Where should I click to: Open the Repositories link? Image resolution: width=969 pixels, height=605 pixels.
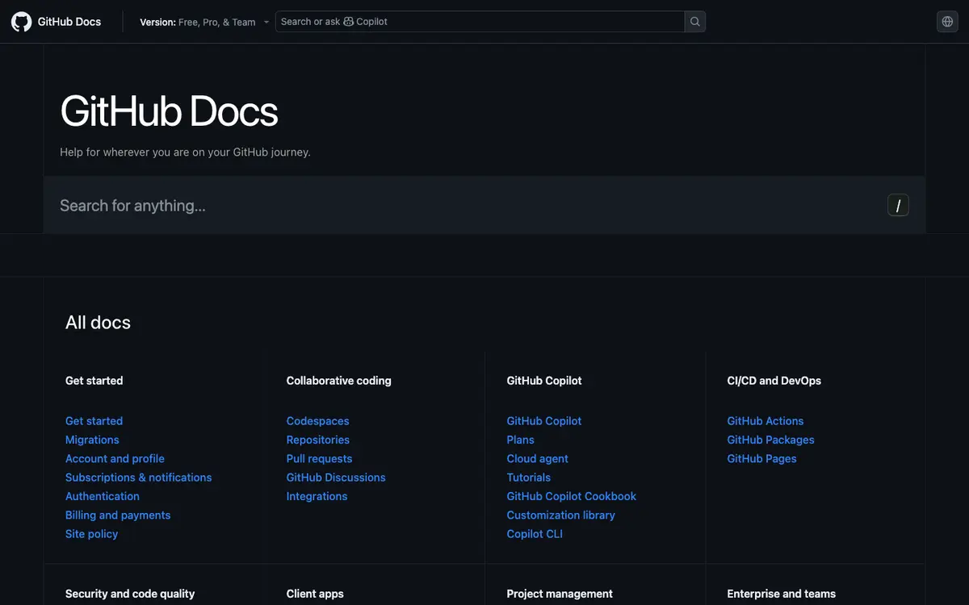pos(318,440)
